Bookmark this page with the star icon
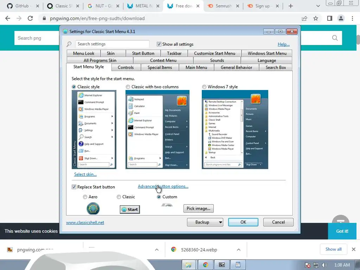 pos(316,18)
